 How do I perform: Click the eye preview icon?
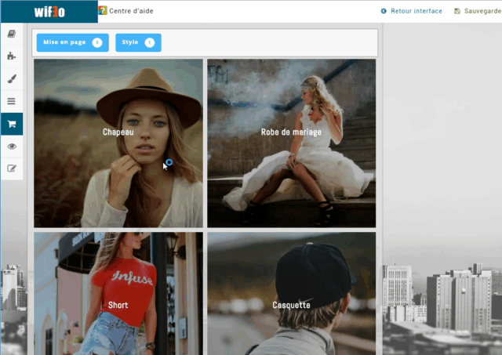[12, 147]
